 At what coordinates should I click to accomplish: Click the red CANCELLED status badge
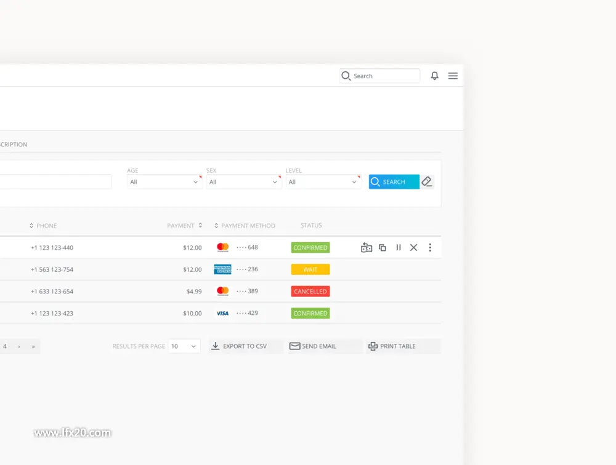[x=310, y=292]
